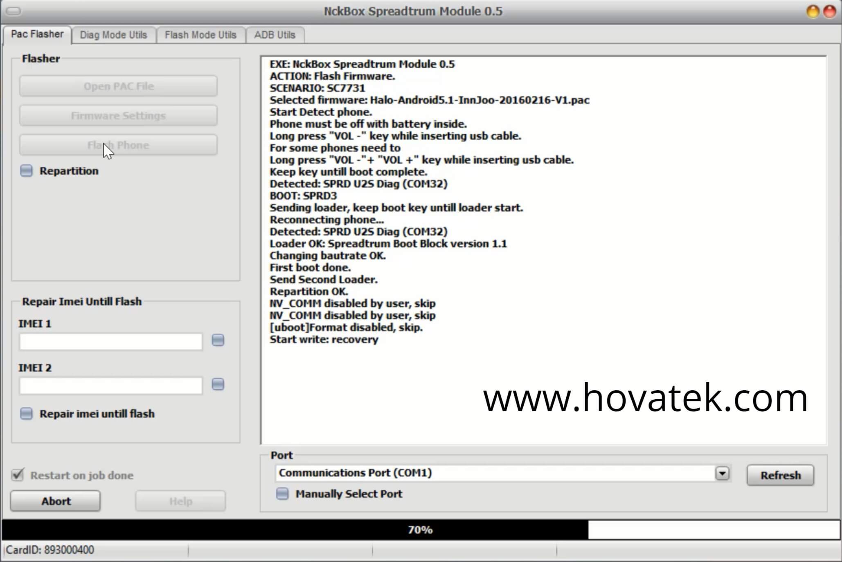Click log line 'Repartition OK.'

click(x=309, y=292)
